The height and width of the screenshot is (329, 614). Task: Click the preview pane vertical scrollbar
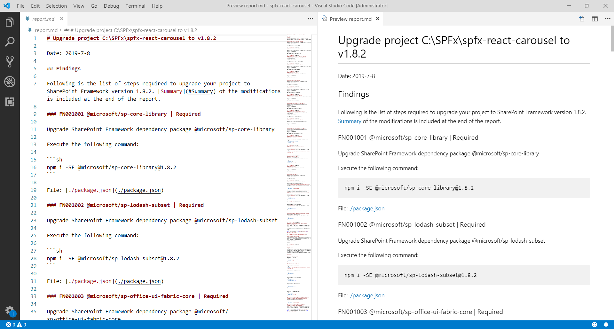coord(612,38)
